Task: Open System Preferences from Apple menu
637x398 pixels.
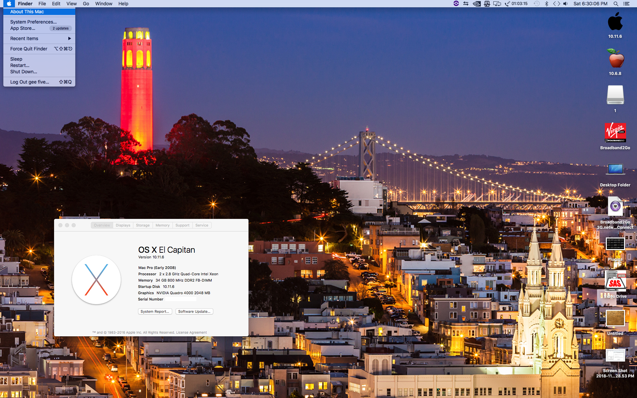Action: click(39, 22)
